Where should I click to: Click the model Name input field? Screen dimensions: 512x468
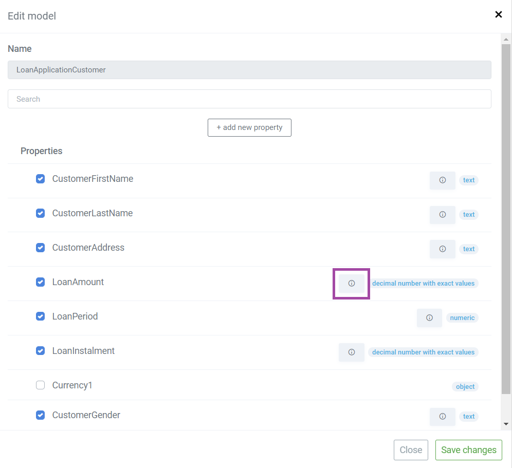tap(249, 70)
